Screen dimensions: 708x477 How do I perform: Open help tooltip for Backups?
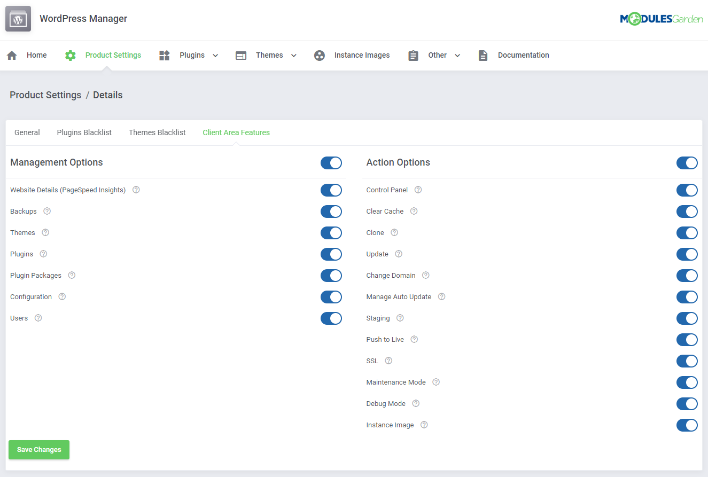tap(47, 211)
